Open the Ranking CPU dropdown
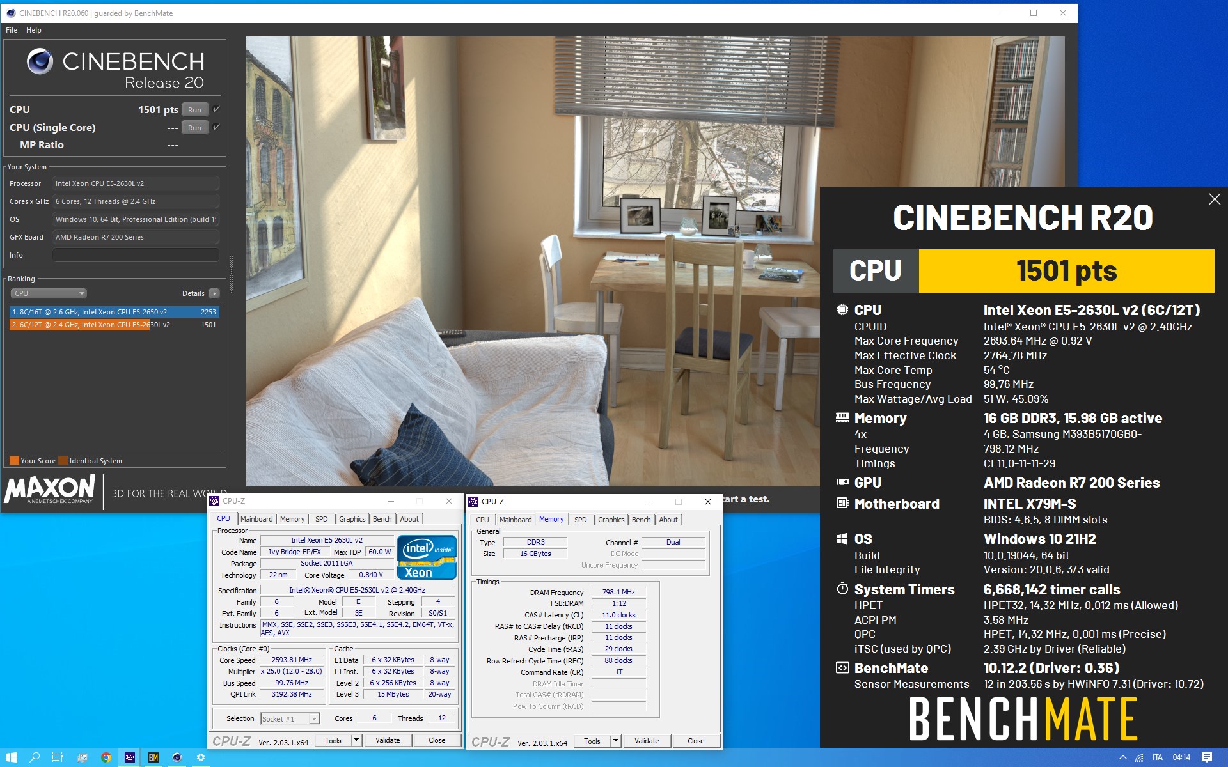The height and width of the screenshot is (767, 1228). pos(49,293)
